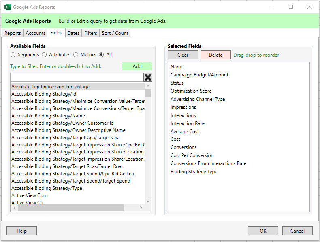Select Accessible Bidding Strategy/Name field
This screenshot has height=242, width=320.
[x=77, y=116]
